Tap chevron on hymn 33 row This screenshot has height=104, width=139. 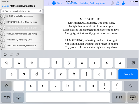coord(41,22)
